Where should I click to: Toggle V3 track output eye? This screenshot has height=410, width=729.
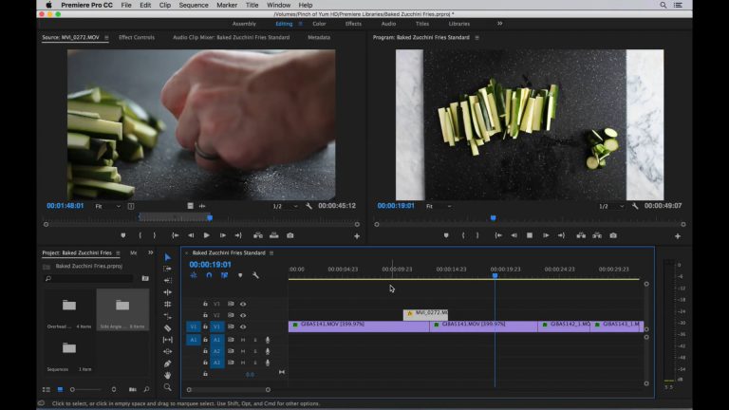coord(243,304)
